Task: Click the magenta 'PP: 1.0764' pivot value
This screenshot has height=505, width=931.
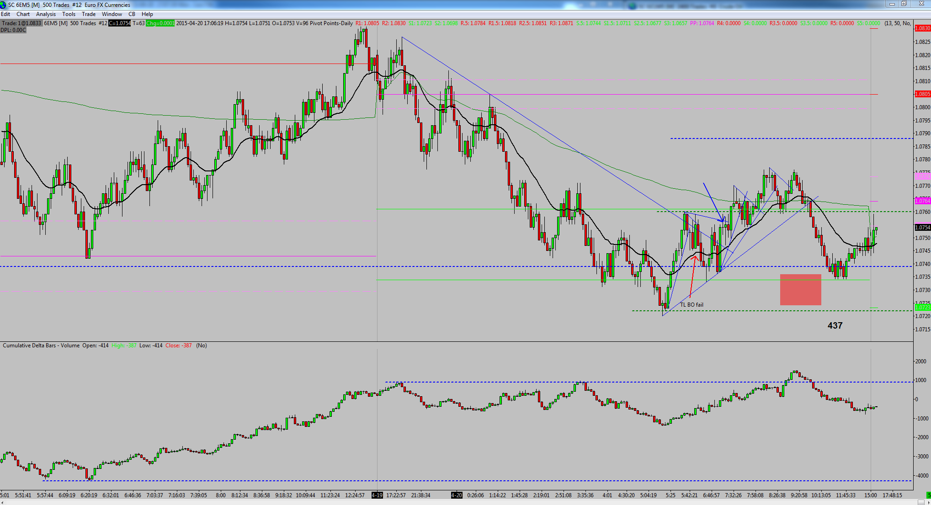Action: (702, 23)
